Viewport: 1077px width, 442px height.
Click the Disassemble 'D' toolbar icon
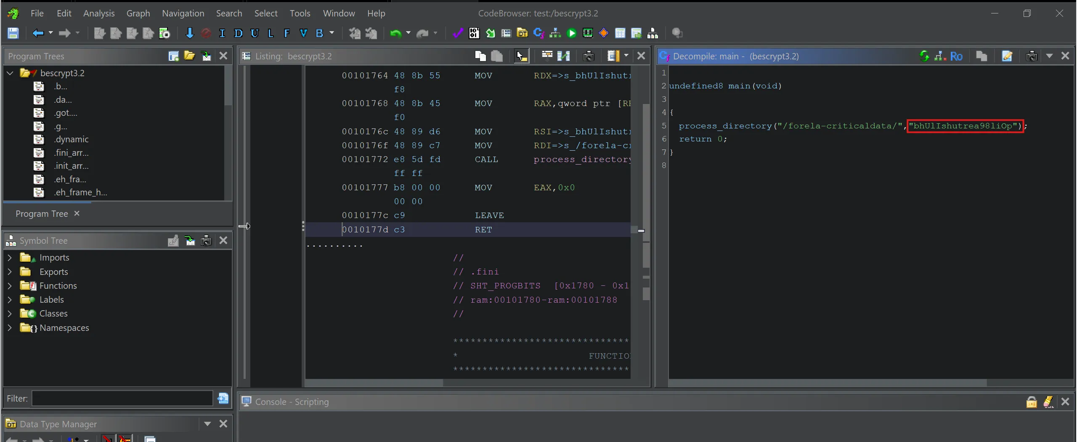(238, 33)
